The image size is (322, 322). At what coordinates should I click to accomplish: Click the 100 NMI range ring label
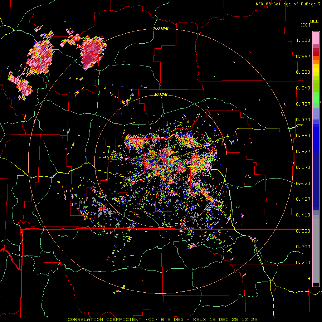pyautogui.click(x=161, y=28)
